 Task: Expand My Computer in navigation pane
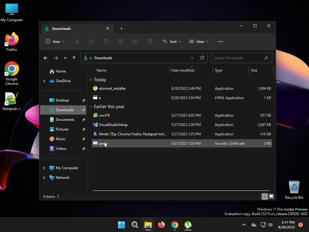(x=44, y=168)
